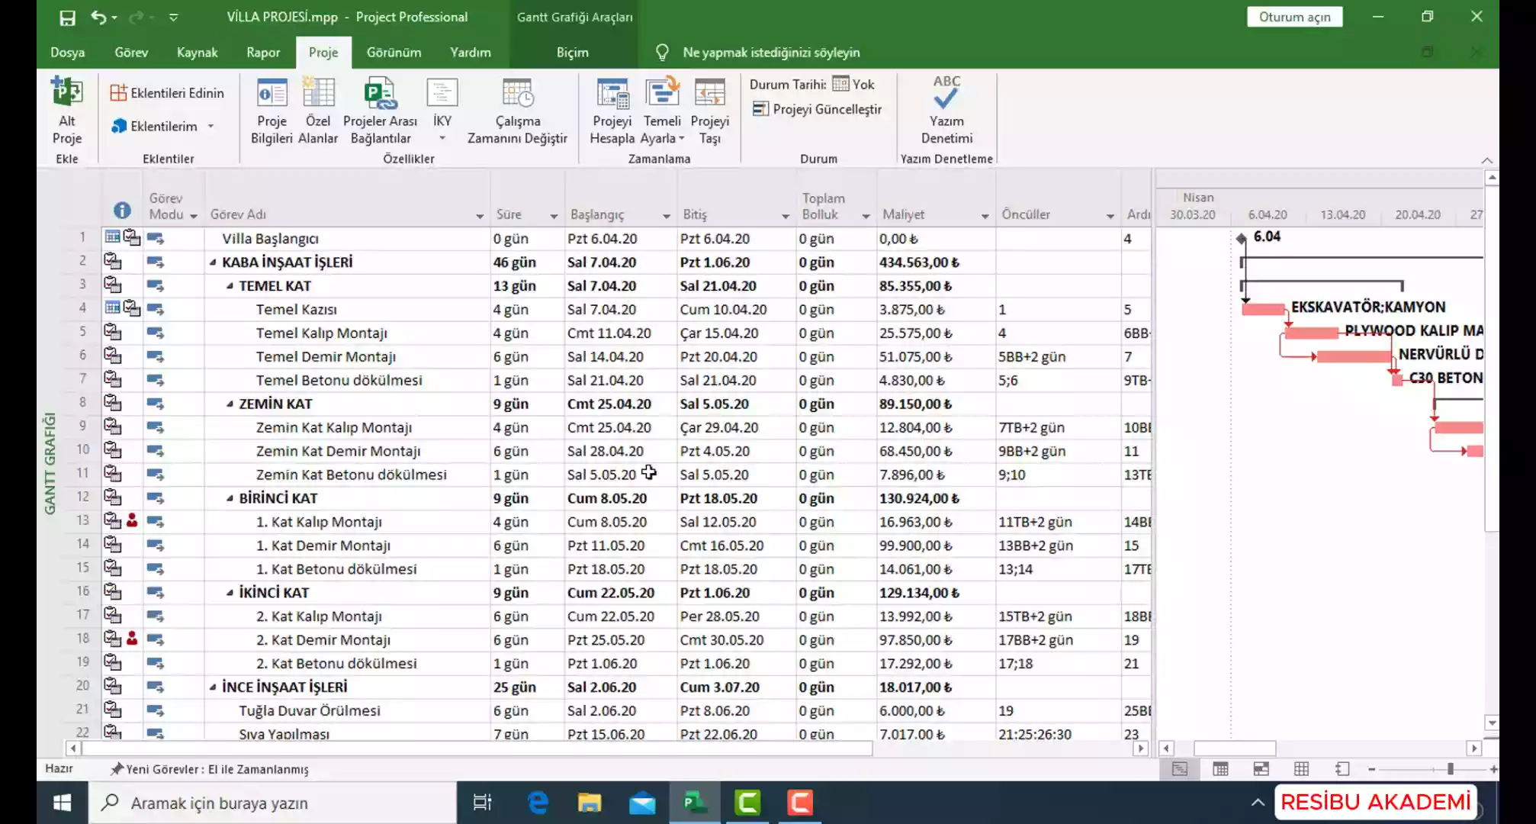Open File Explorer from taskbar

click(590, 803)
